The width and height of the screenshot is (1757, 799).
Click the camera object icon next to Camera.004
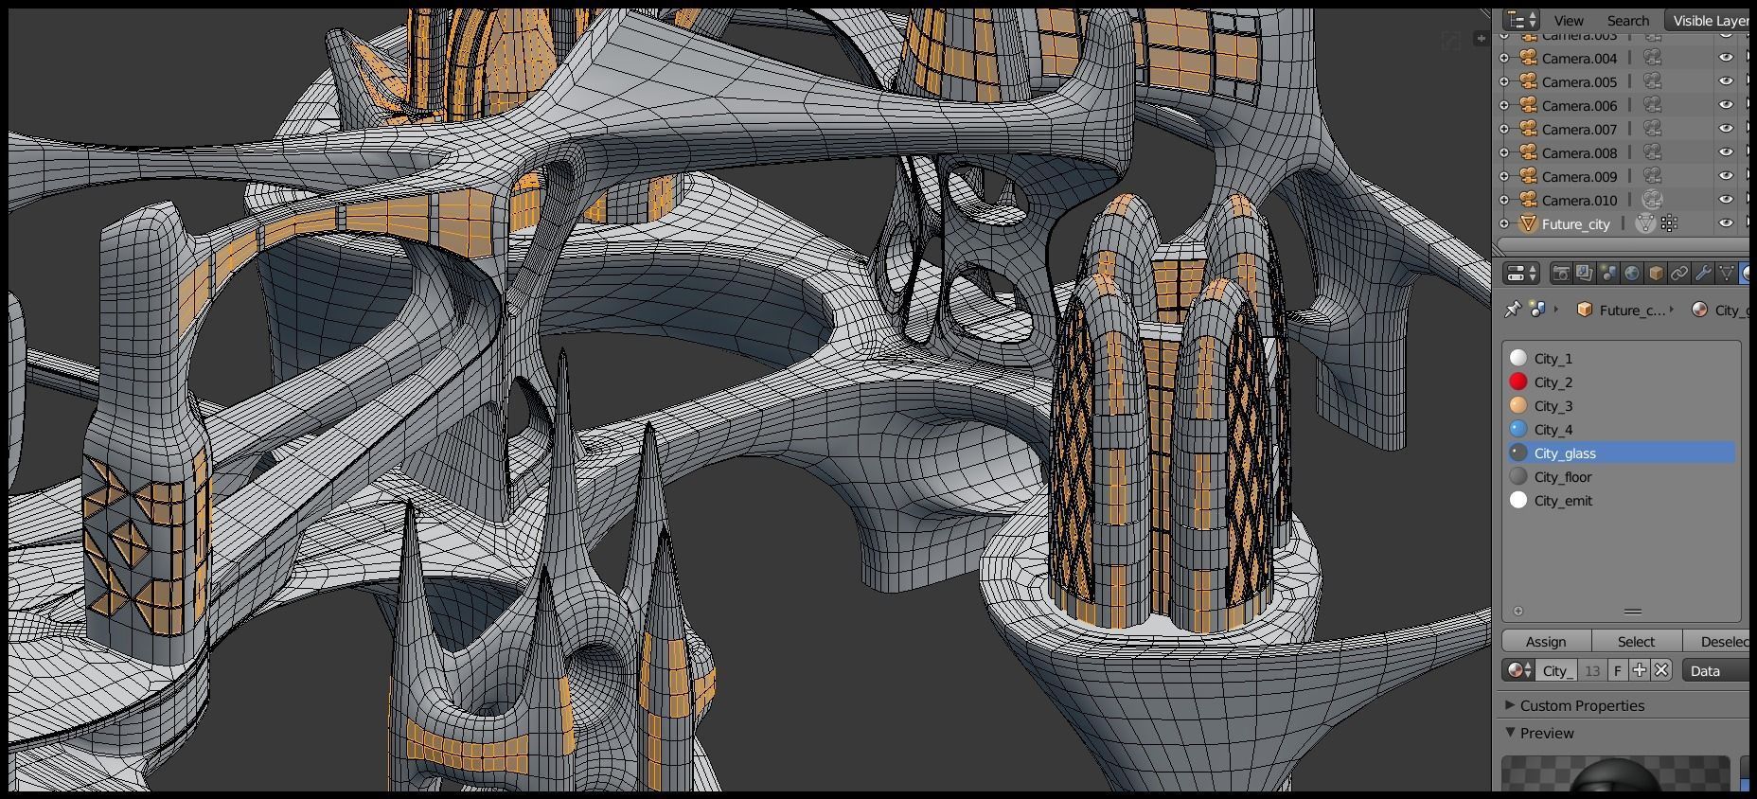click(x=1528, y=59)
